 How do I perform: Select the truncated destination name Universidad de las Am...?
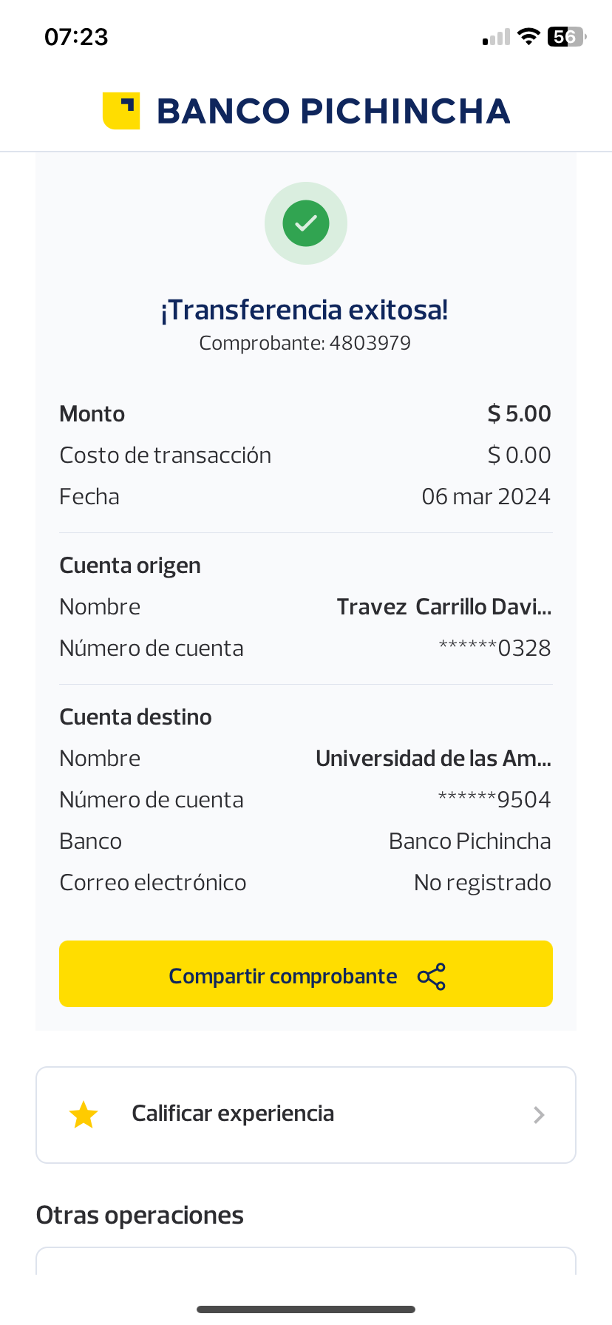click(433, 759)
